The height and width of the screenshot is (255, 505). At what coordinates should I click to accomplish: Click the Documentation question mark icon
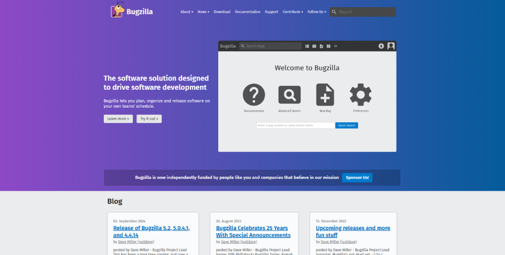tap(254, 95)
